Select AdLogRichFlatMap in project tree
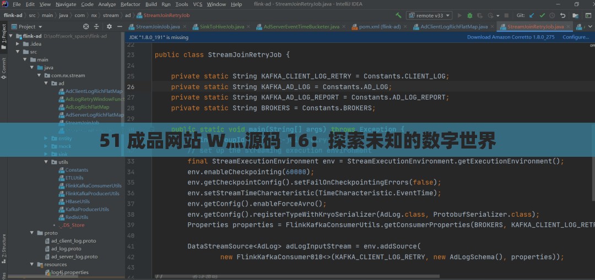The height and width of the screenshot is (280, 595). pos(87,107)
